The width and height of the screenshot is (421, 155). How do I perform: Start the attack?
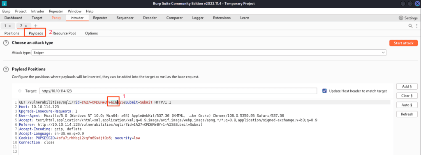tap(404, 43)
